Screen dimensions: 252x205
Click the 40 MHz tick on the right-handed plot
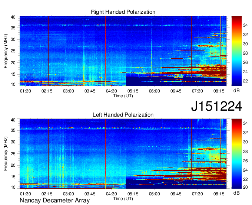(x=13, y=17)
